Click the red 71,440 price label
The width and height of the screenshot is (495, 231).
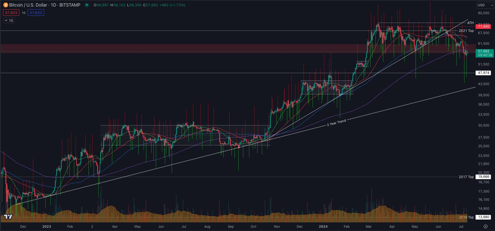pyautogui.click(x=484, y=26)
